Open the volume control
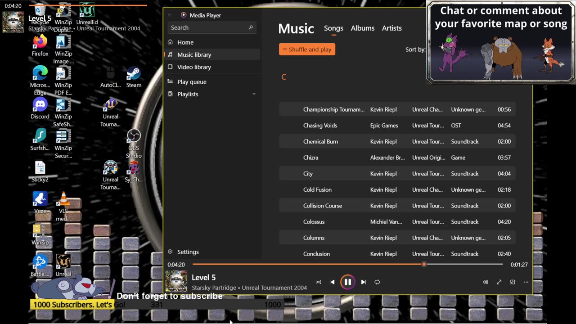This screenshot has height=324, width=576. click(486, 282)
